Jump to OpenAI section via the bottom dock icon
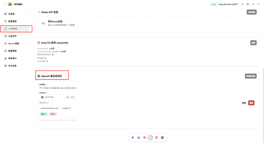 click(162, 137)
